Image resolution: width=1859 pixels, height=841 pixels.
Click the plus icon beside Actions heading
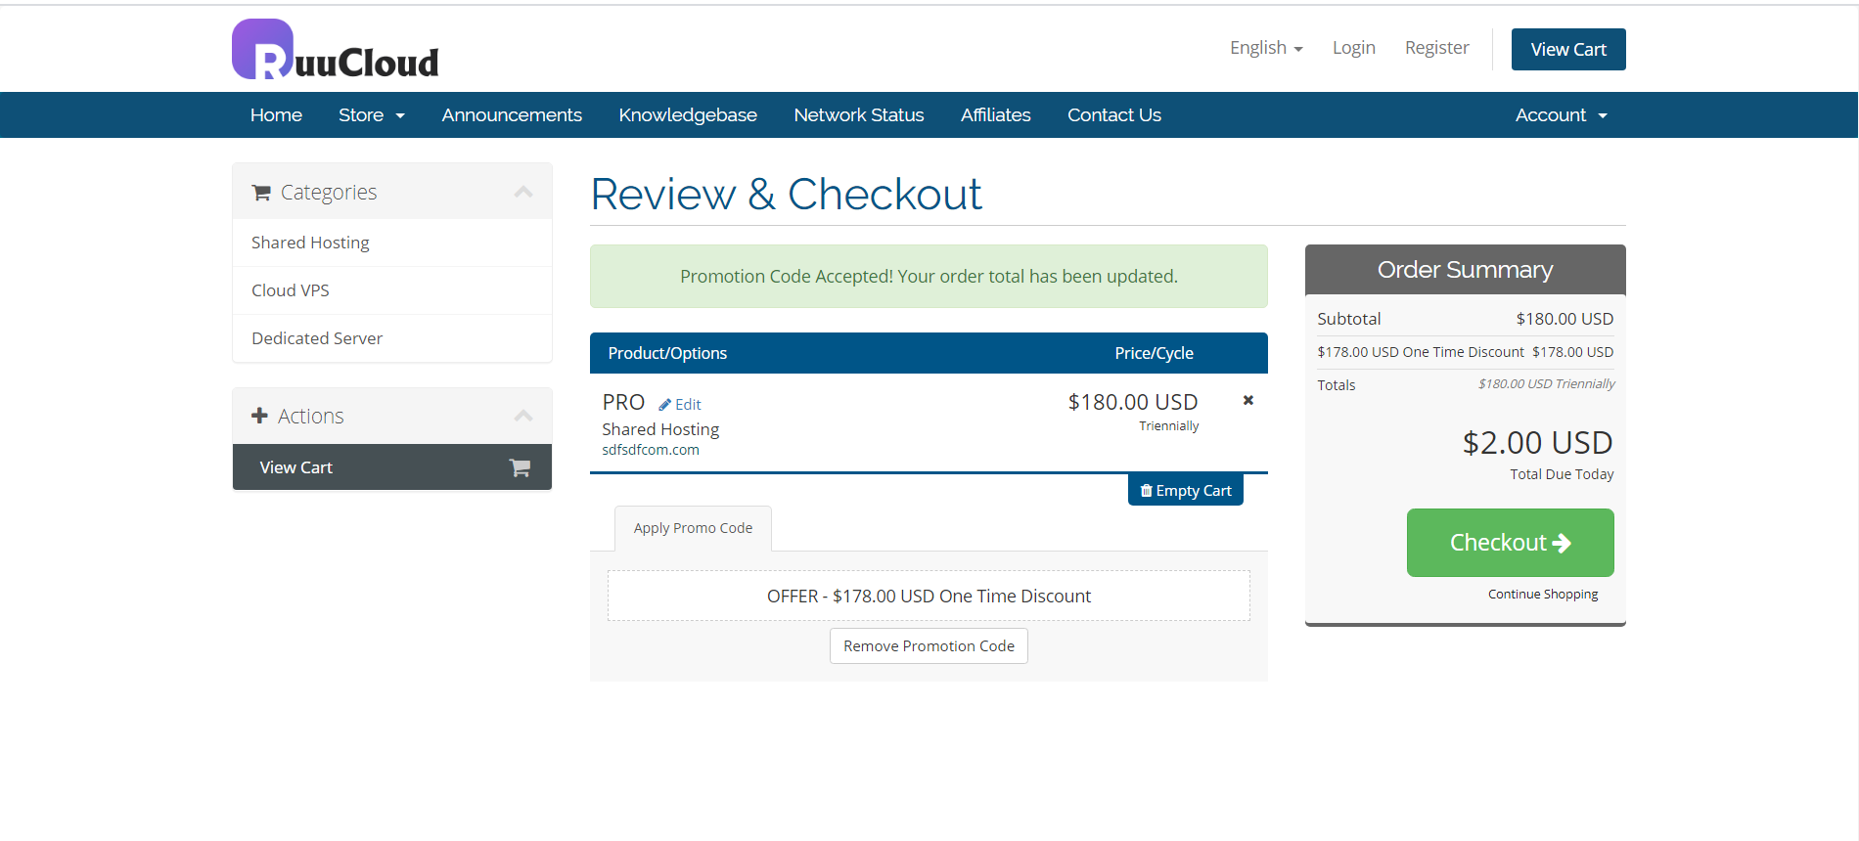pyautogui.click(x=259, y=416)
